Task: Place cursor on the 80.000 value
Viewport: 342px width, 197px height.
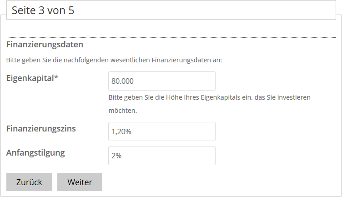Action: click(x=122, y=81)
